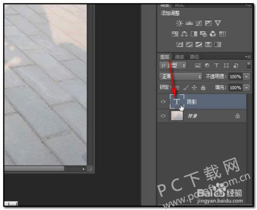Select the 背景 layer by its name
Screen dimensions: 257x210
click(x=192, y=116)
